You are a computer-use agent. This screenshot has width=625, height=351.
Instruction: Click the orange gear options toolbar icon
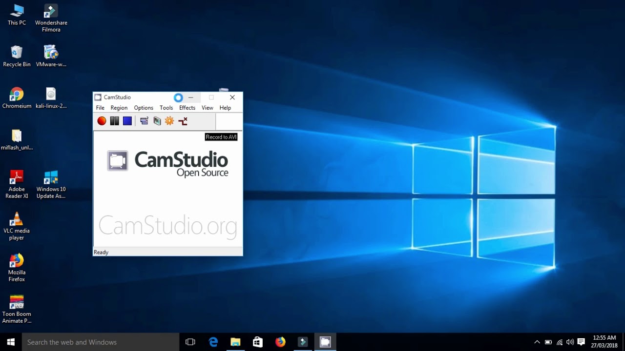(169, 121)
